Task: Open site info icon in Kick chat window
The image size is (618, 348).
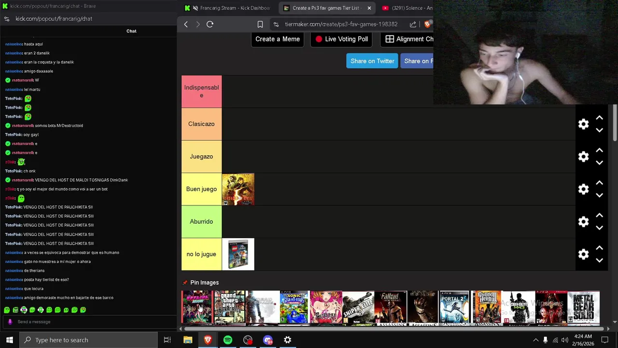Action: tap(7, 19)
